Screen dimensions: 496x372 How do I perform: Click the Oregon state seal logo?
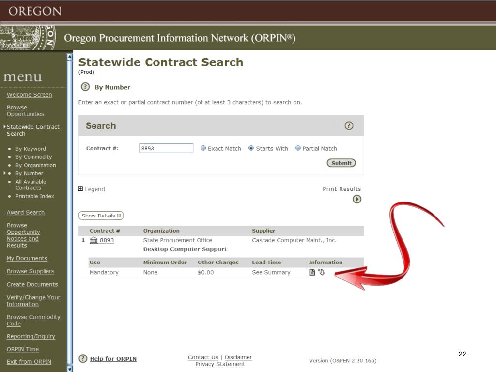28,37
